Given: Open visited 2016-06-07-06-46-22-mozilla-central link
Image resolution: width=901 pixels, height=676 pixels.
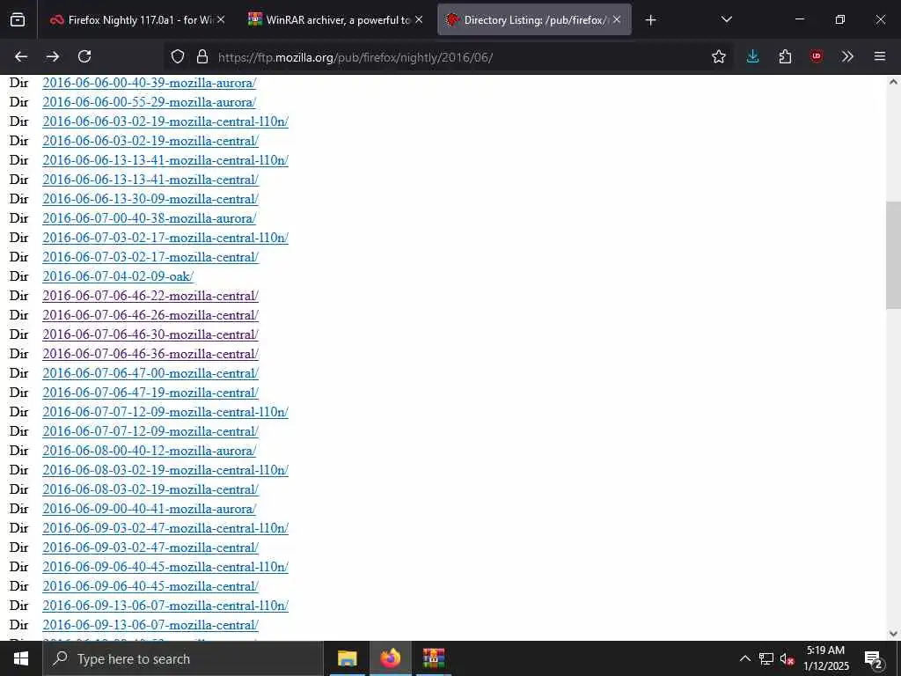Looking at the screenshot, I should (150, 296).
